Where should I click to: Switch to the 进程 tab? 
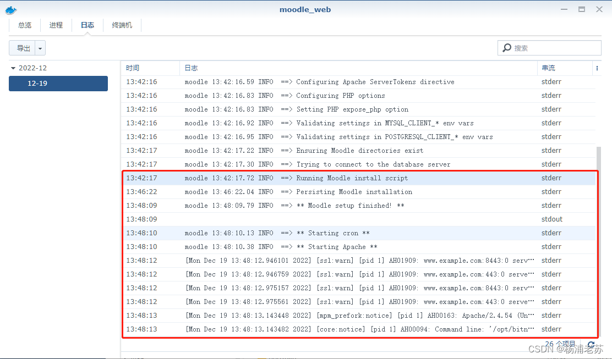pos(56,25)
